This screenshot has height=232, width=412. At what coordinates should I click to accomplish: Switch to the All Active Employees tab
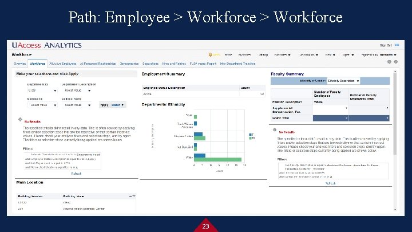pyautogui.click(x=62, y=64)
